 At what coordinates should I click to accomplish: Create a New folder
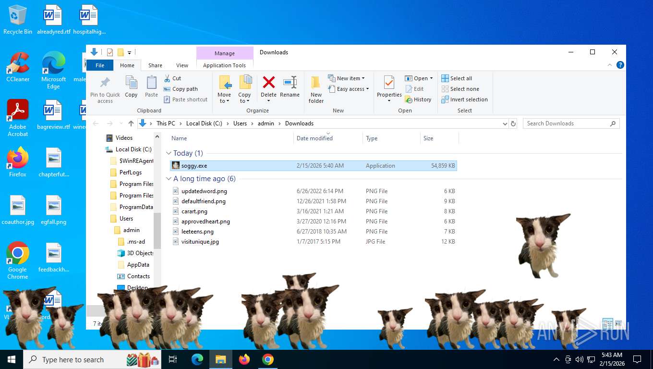pos(316,89)
